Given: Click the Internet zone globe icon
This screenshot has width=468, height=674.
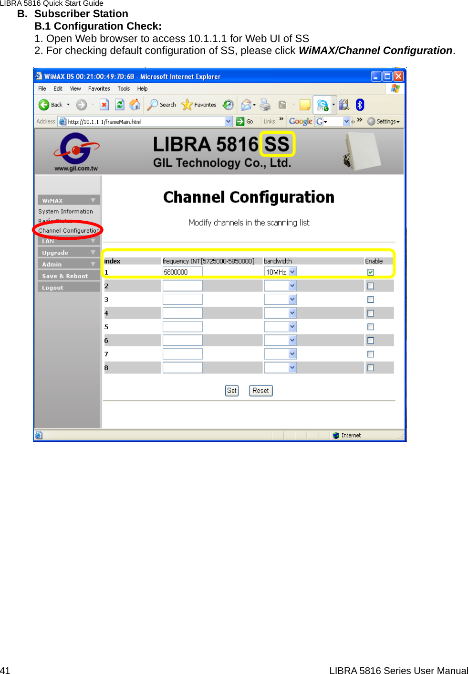Looking at the screenshot, I should pos(336,435).
